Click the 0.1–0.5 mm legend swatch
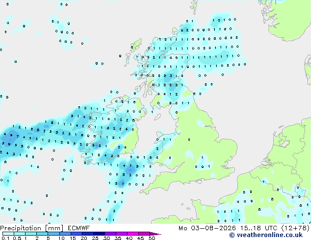This screenshot has width=311, height=240. click(8, 234)
